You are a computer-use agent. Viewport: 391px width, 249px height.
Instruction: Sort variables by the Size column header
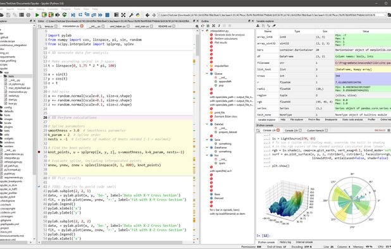click(325, 32)
